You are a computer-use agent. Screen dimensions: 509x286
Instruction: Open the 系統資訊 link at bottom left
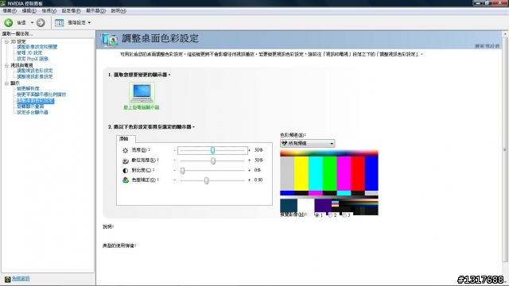tap(21, 279)
